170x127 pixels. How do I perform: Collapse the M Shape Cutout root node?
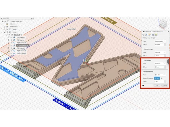(x=3, y=21)
